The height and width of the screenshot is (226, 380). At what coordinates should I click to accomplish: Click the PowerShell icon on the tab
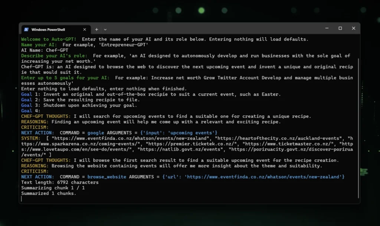26,29
